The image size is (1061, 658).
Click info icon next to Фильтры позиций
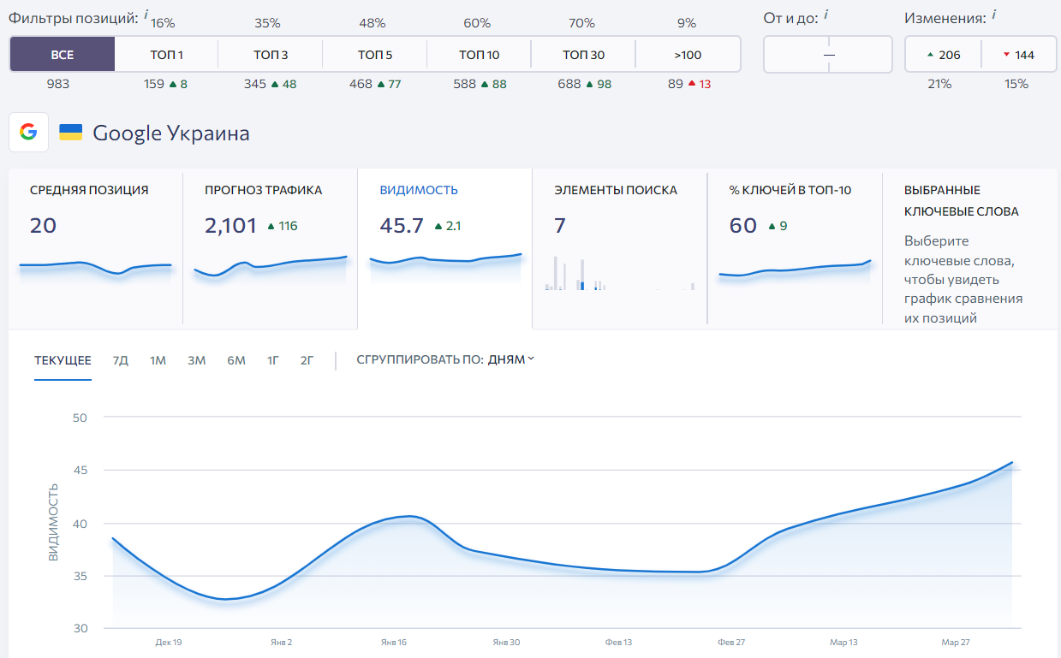[x=146, y=15]
